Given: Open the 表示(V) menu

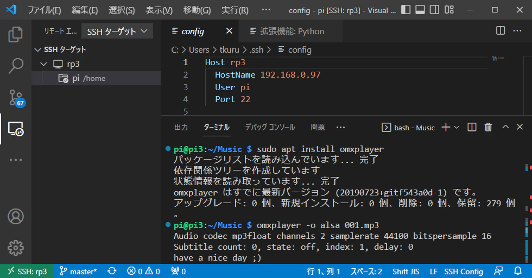Looking at the screenshot, I should tap(159, 10).
